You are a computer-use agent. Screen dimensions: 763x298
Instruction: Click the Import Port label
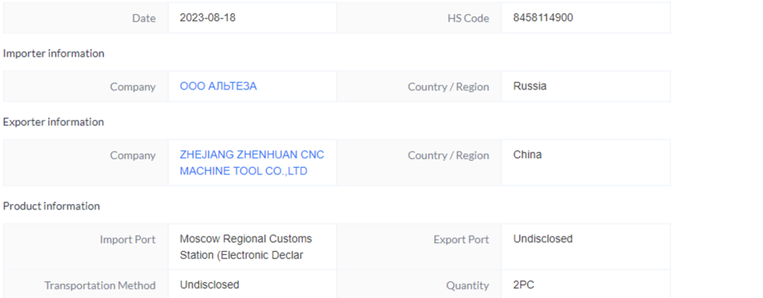coord(127,240)
